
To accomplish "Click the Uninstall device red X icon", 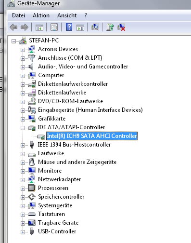I will pos(121,27).
